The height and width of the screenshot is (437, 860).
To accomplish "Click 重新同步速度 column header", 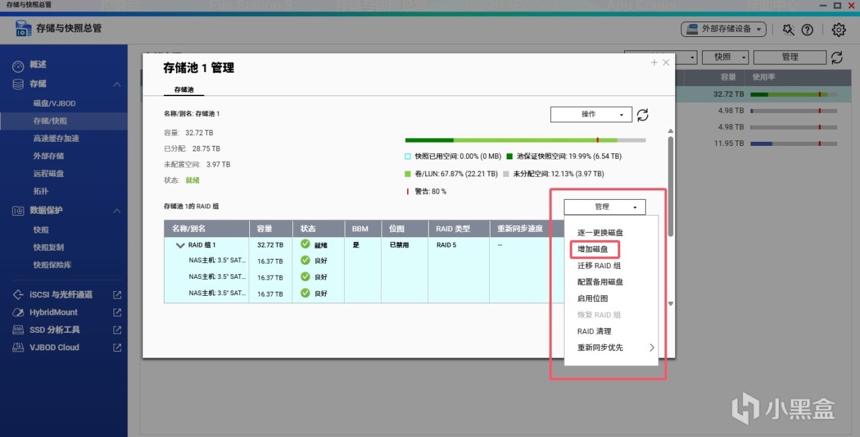I will pos(527,229).
